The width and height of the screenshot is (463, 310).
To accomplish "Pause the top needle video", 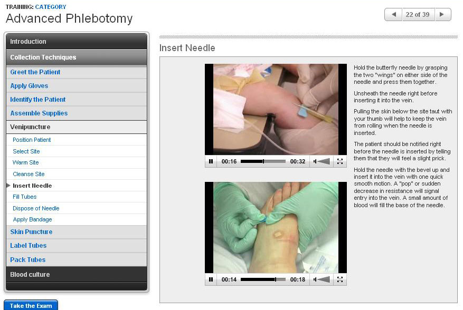I will tap(211, 161).
